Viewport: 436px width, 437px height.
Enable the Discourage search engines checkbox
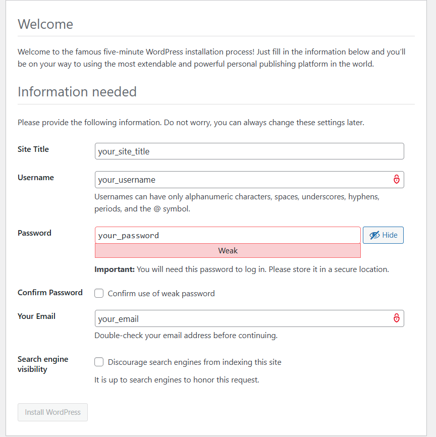point(99,362)
